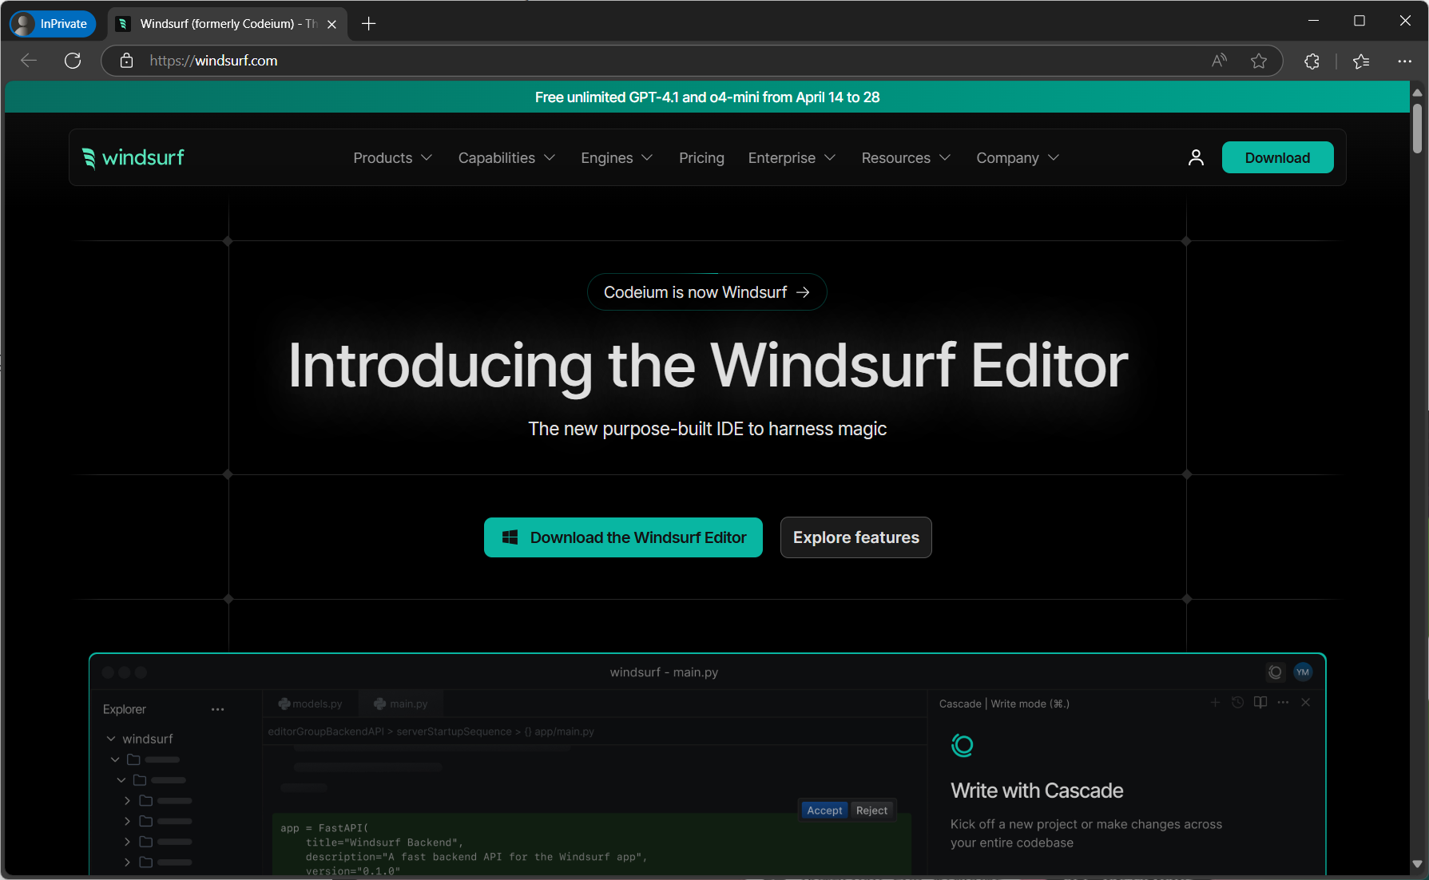Click the book icon in Cascade panel
The image size is (1429, 880).
[x=1260, y=702]
